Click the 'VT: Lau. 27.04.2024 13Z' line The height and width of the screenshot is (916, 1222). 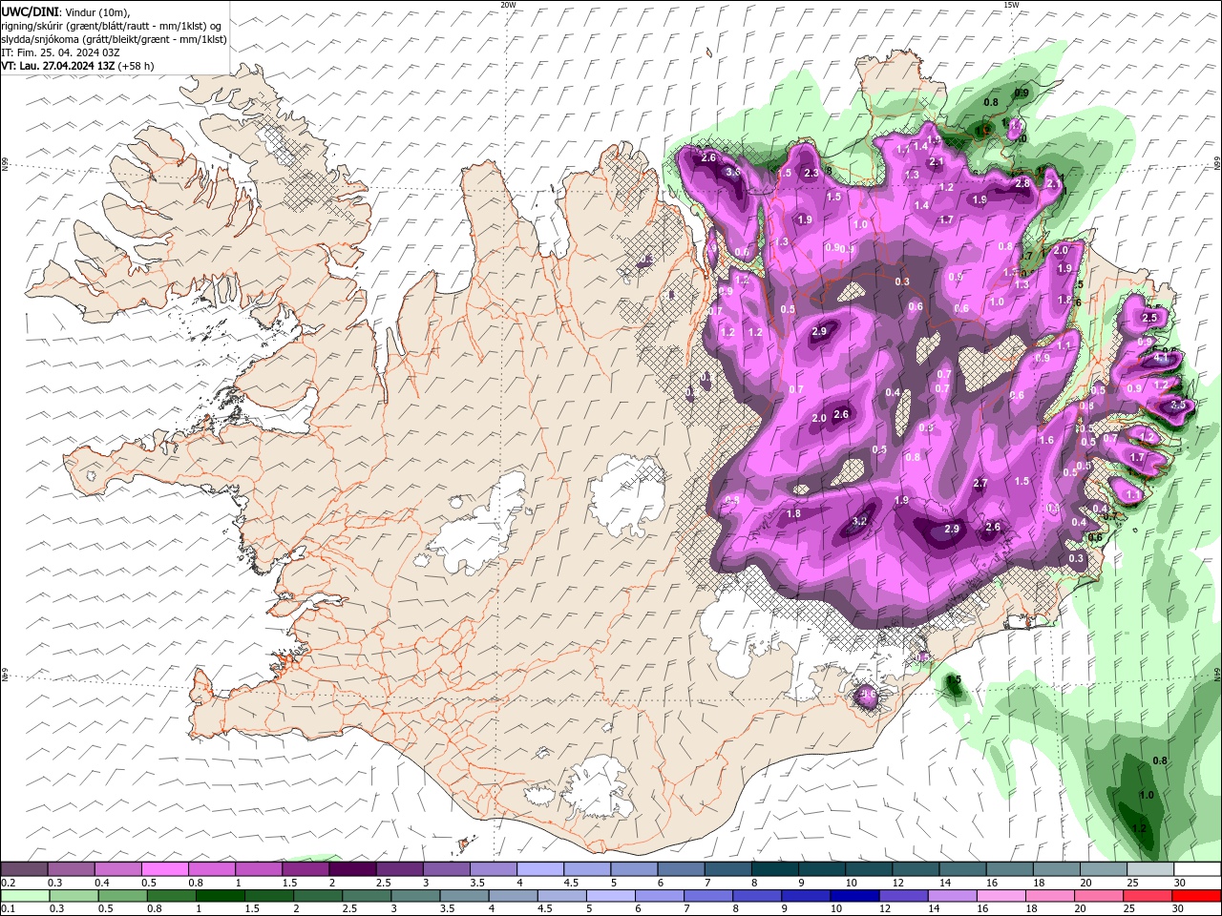(57, 66)
